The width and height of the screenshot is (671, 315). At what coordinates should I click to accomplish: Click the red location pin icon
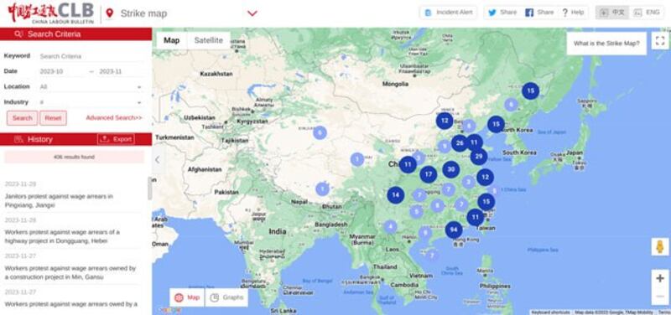pyautogui.click(x=110, y=13)
